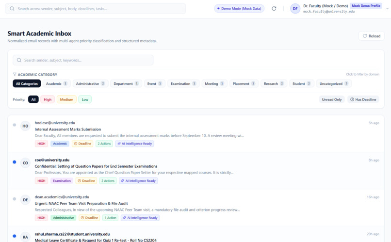This screenshot has width=391, height=242.
Task: Click the refresh icon in top header
Action: click(274, 8)
